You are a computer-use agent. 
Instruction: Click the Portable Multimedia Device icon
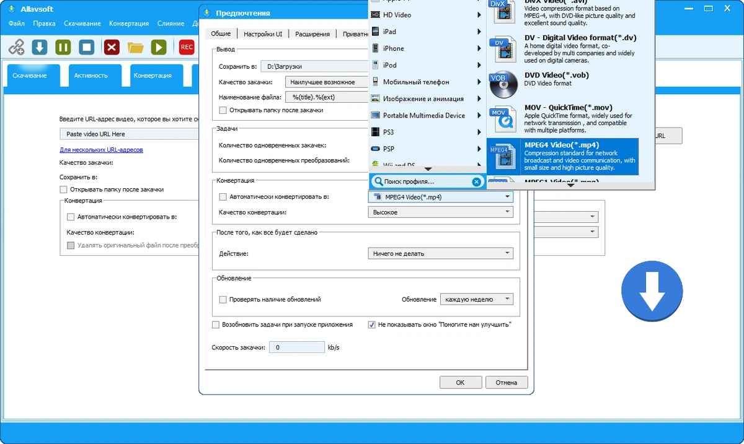pos(375,115)
